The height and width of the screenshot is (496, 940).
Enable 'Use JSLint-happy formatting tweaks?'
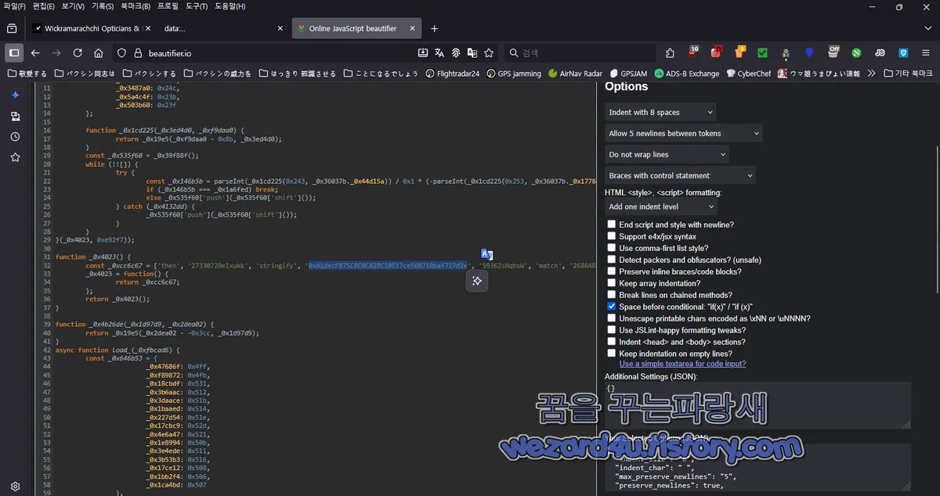click(x=612, y=330)
